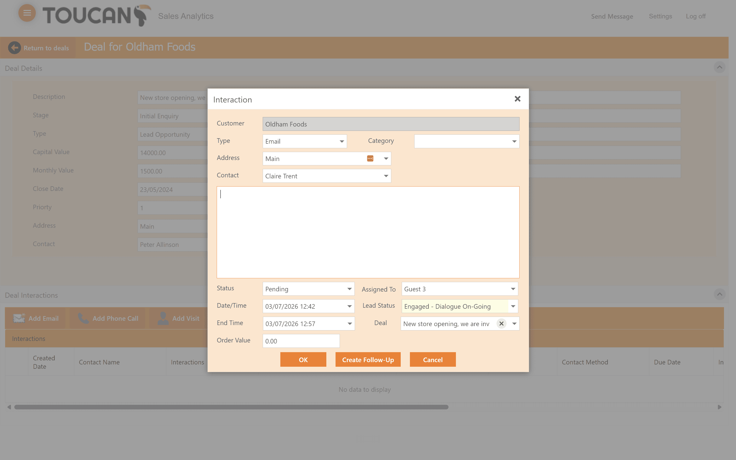This screenshot has width=736, height=460.
Task: Open the Lead Status dropdown
Action: pyautogui.click(x=513, y=306)
